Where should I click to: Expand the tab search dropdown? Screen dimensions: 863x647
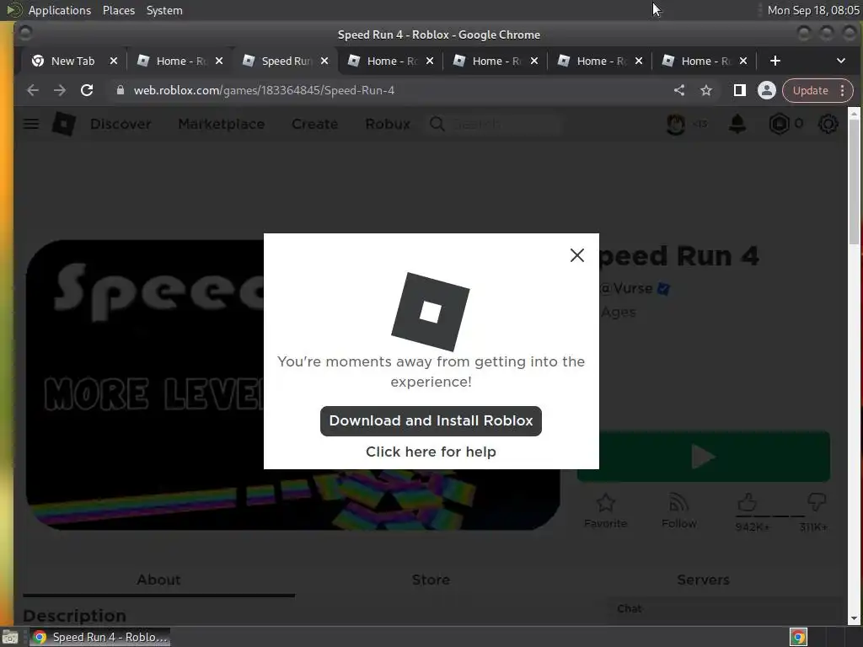840,61
